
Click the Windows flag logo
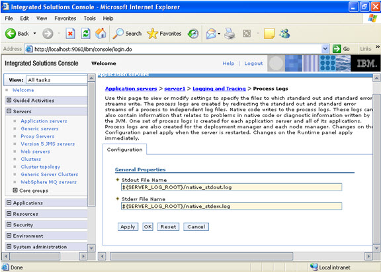pos(372,19)
